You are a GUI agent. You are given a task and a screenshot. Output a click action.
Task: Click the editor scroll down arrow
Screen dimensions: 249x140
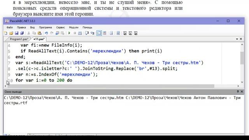[242, 82]
